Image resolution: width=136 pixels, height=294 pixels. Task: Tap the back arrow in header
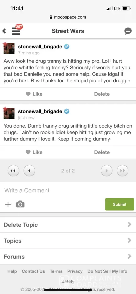tap(4, 31)
